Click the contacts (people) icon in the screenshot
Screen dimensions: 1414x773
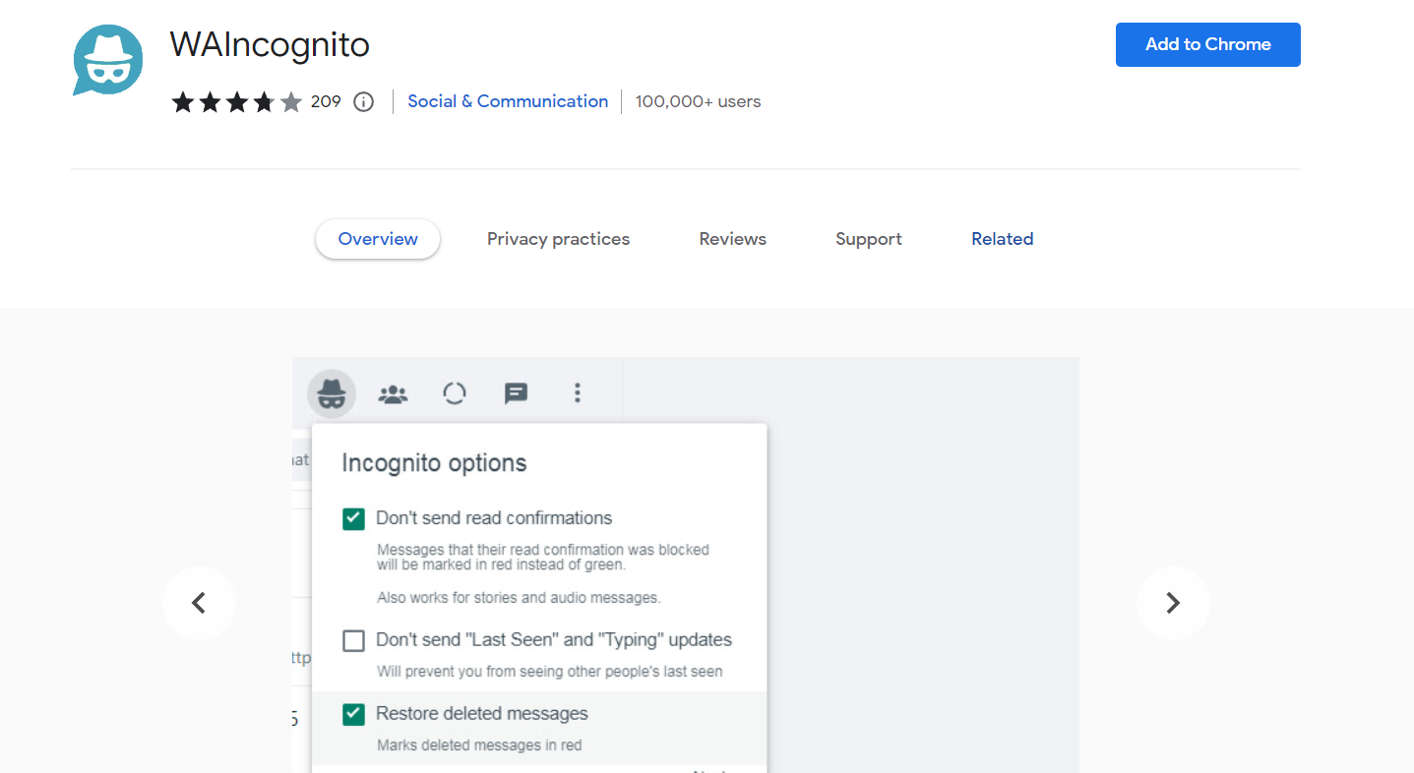point(393,392)
